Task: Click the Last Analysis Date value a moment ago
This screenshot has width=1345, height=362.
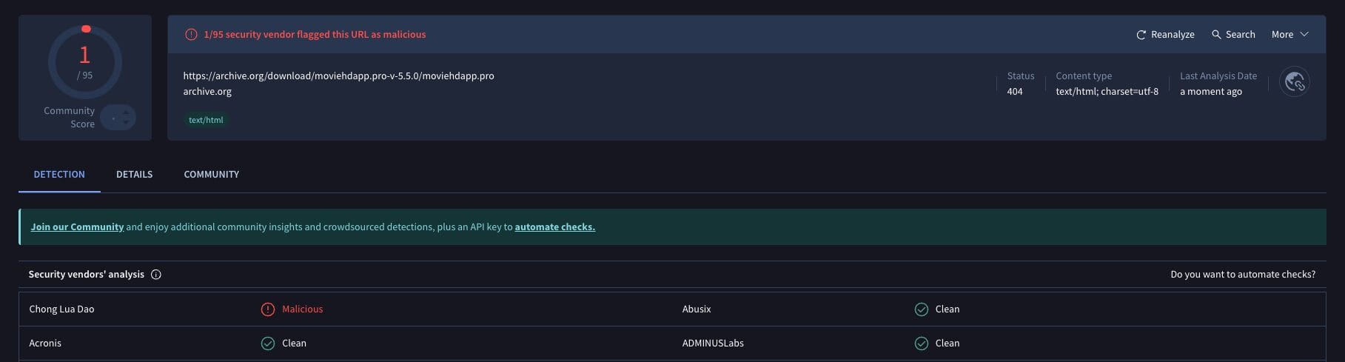Action: tap(1211, 92)
